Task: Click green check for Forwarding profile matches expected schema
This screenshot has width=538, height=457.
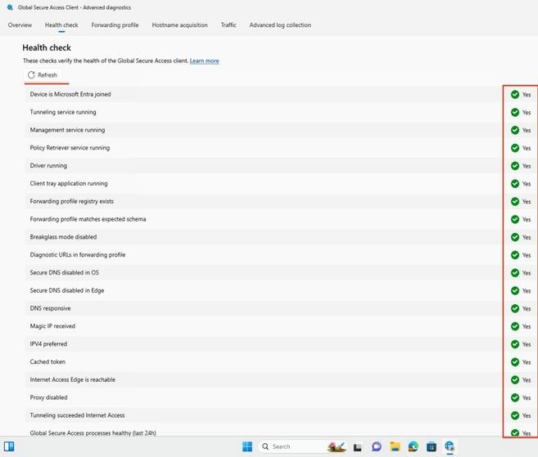Action: pos(515,219)
